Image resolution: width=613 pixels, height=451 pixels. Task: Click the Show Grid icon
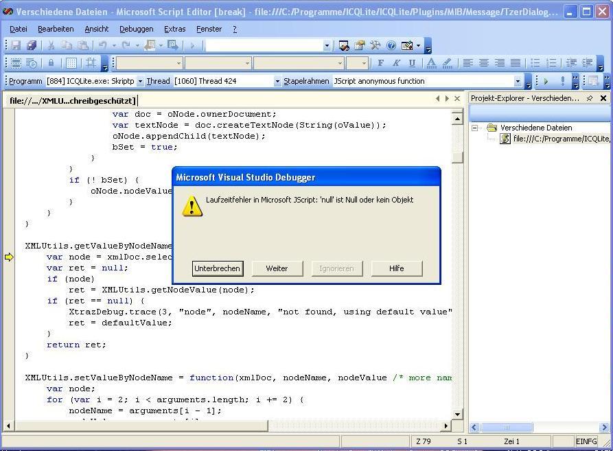point(71,63)
